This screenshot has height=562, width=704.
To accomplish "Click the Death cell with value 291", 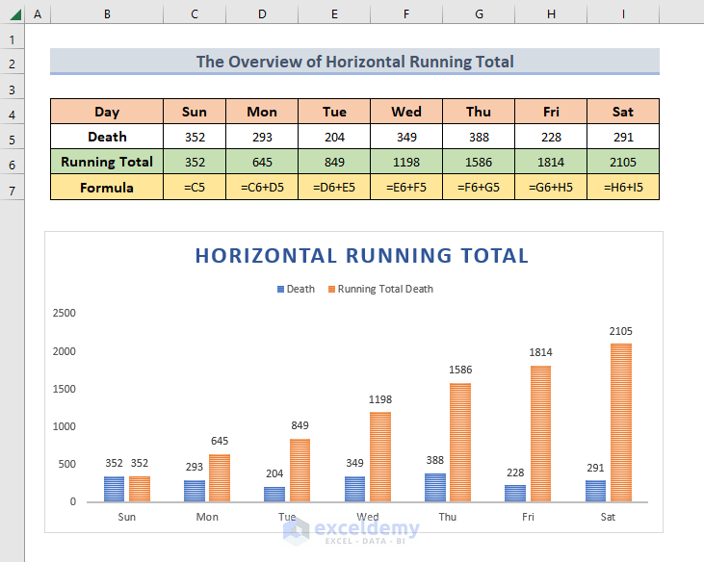I will click(x=623, y=137).
